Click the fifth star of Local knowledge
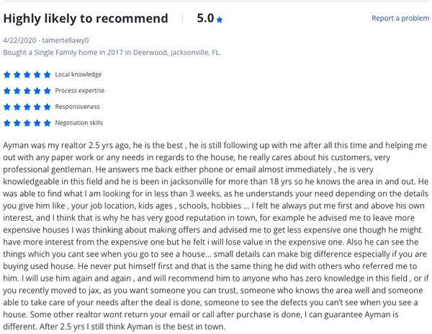Screen dimensions: 432x334 (x=48, y=74)
